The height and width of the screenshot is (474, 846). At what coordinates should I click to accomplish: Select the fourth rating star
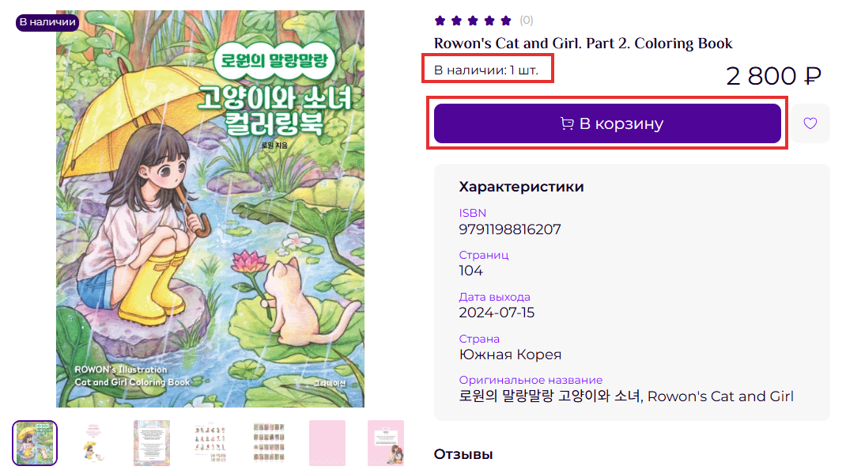[487, 19]
